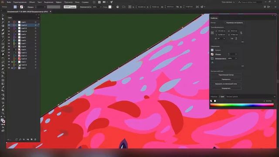
Task: Toggle constrain width and height proportions link
Action: point(241,33)
